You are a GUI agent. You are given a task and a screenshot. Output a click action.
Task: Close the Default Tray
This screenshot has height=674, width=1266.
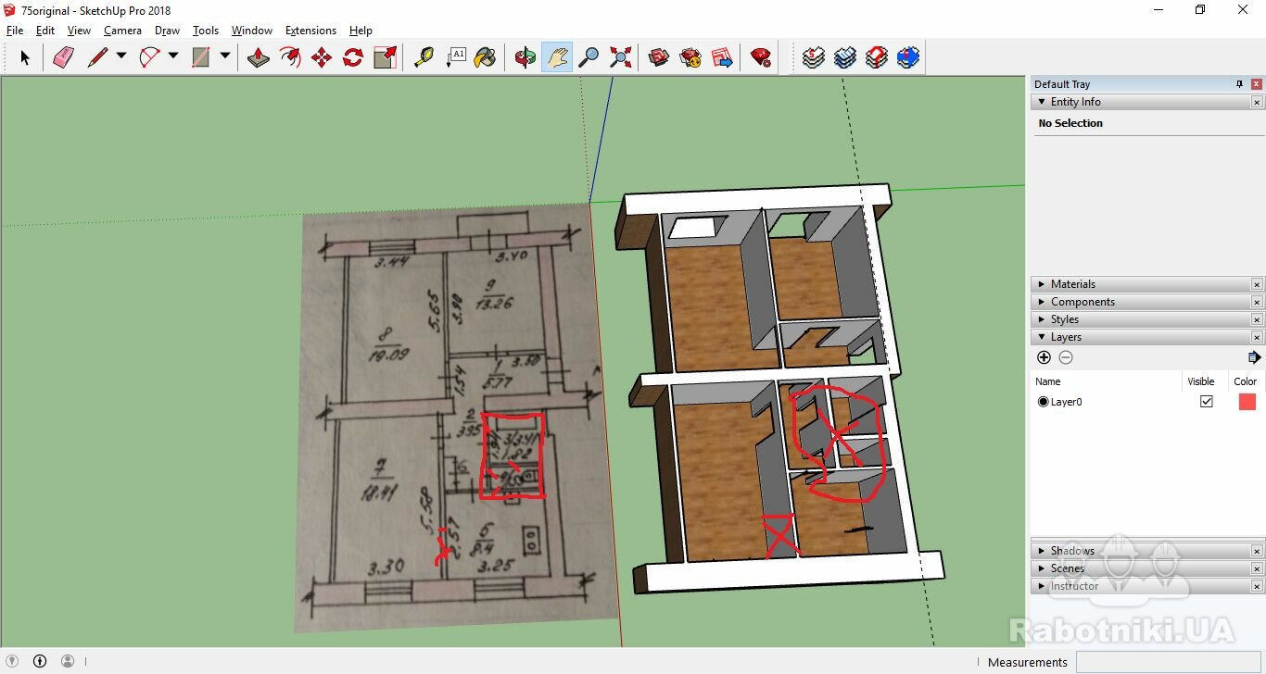coord(1257,84)
